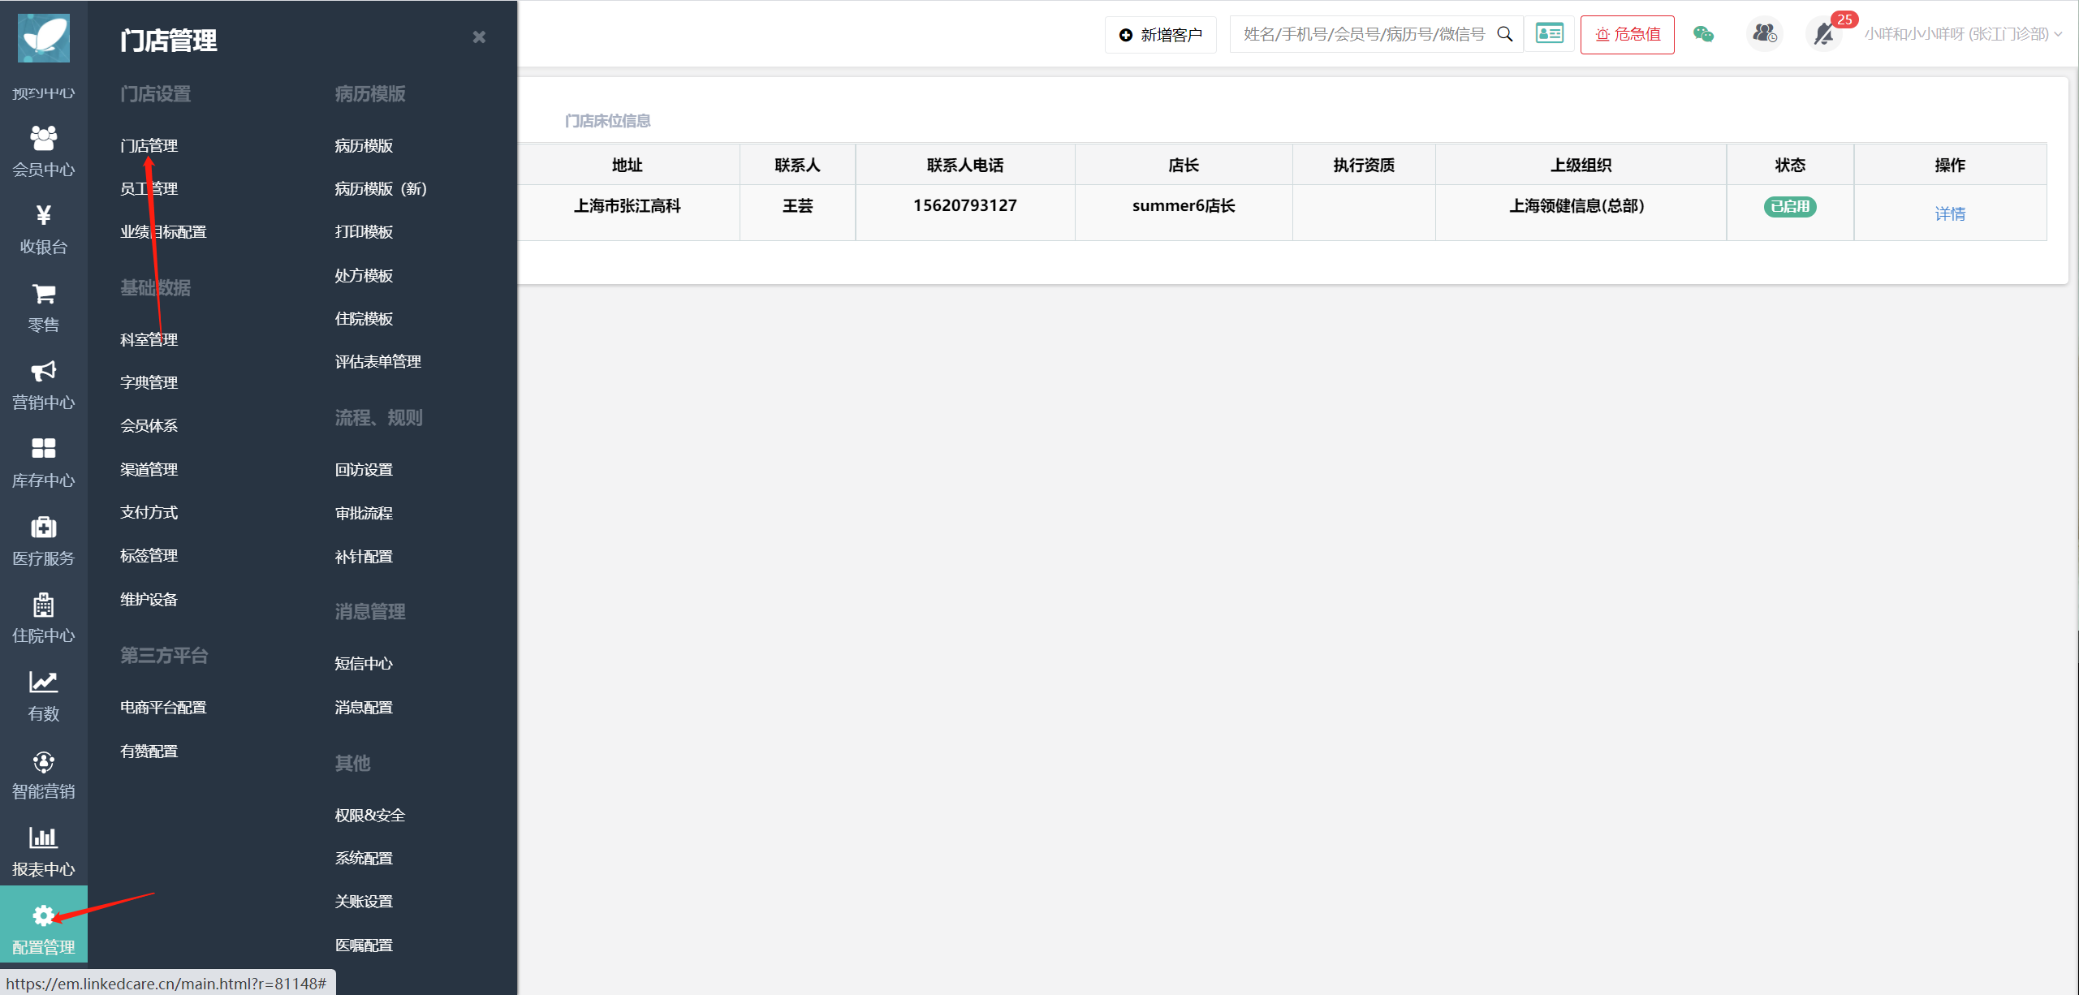Open the WeChat icon in header

tap(1703, 34)
